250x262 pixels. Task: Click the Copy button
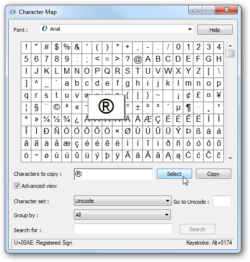click(x=213, y=174)
